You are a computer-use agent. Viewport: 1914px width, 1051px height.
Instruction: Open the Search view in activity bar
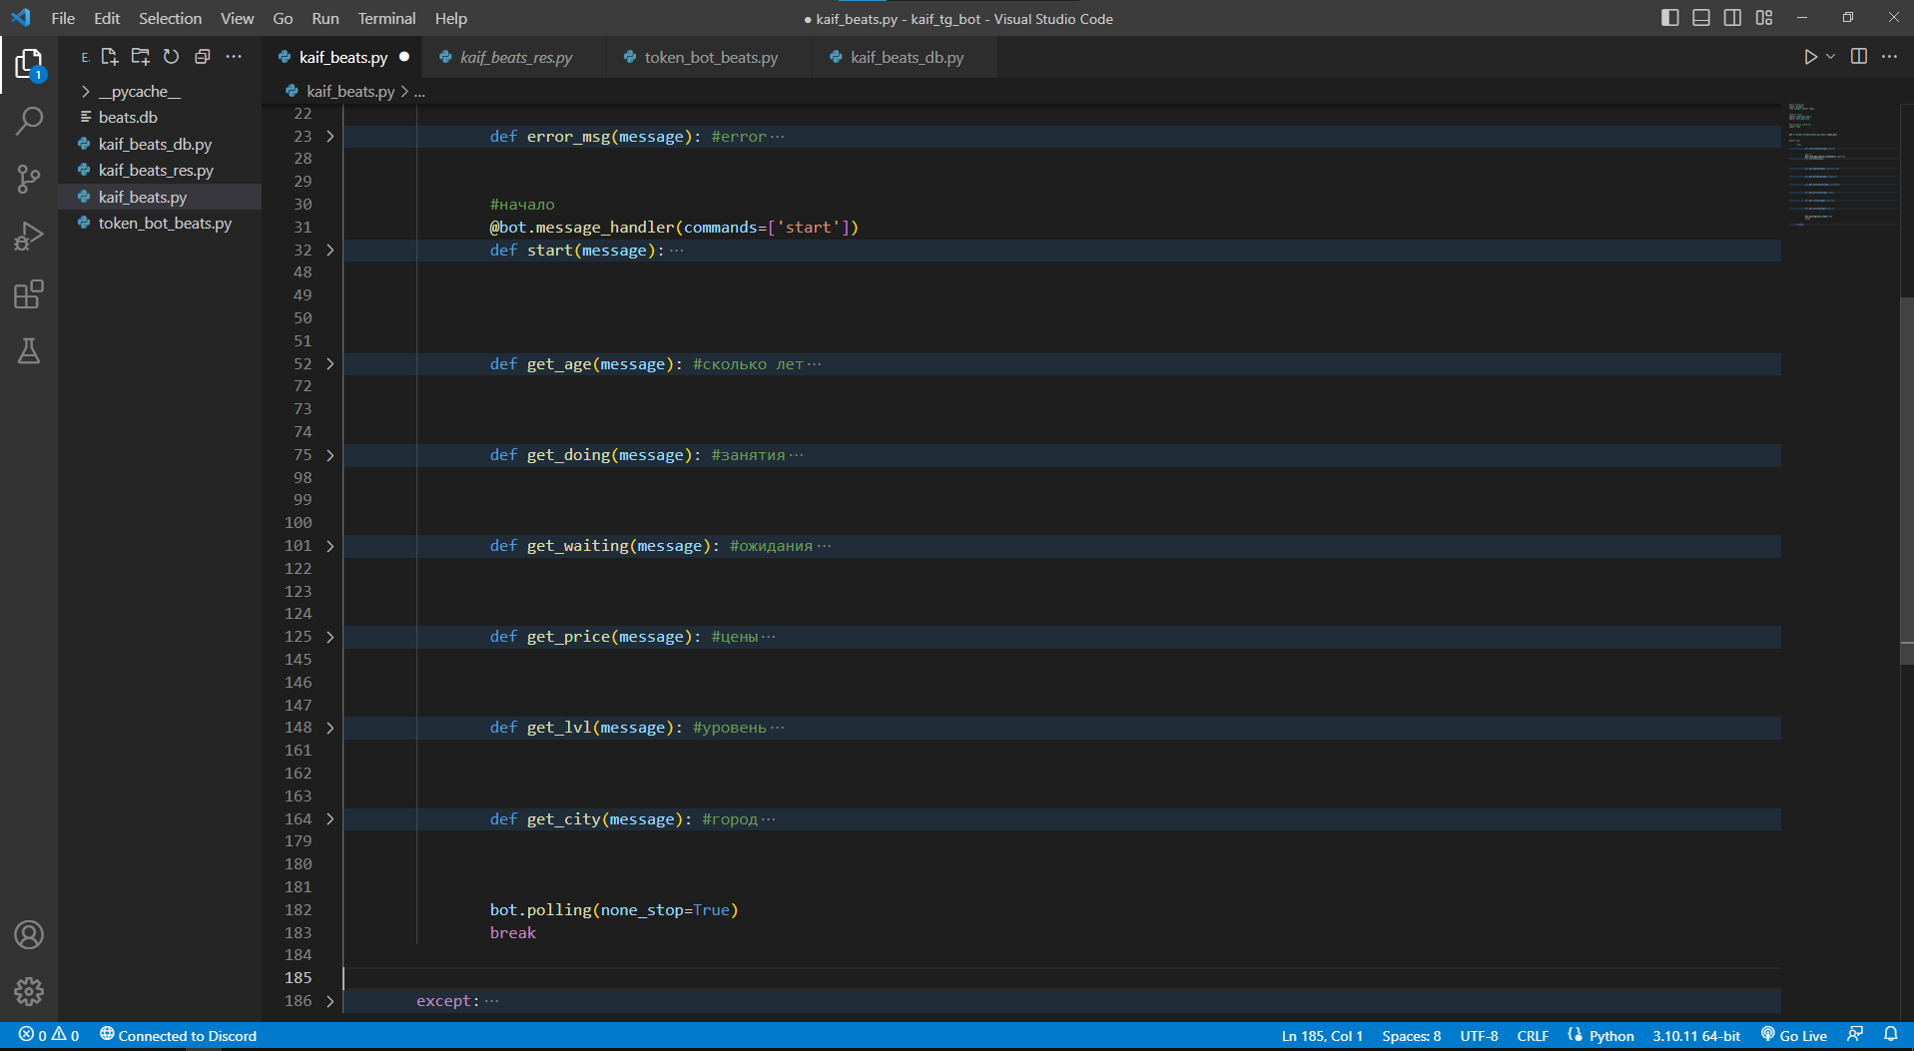[x=29, y=122]
